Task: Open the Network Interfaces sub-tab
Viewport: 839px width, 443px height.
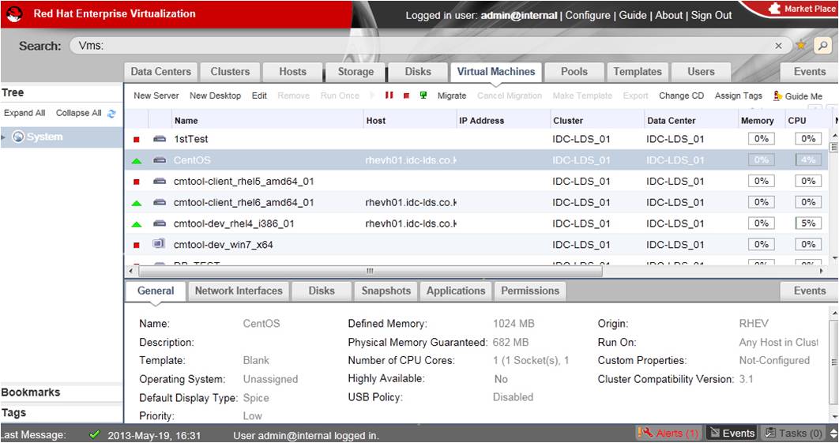Action: [x=239, y=291]
